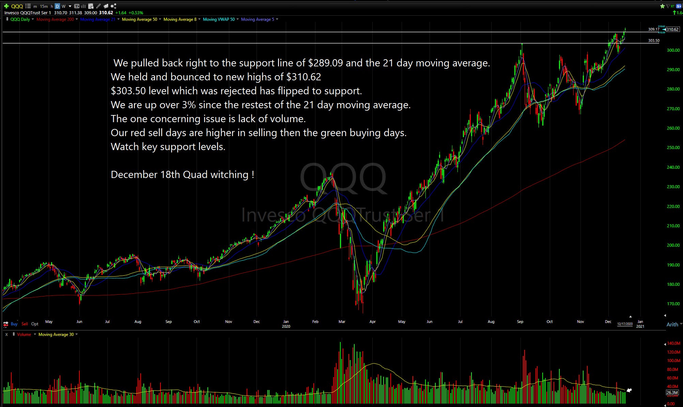Click the Volume pane move arrows icon
Image resolution: width=683 pixels, height=407 pixels.
point(14,335)
